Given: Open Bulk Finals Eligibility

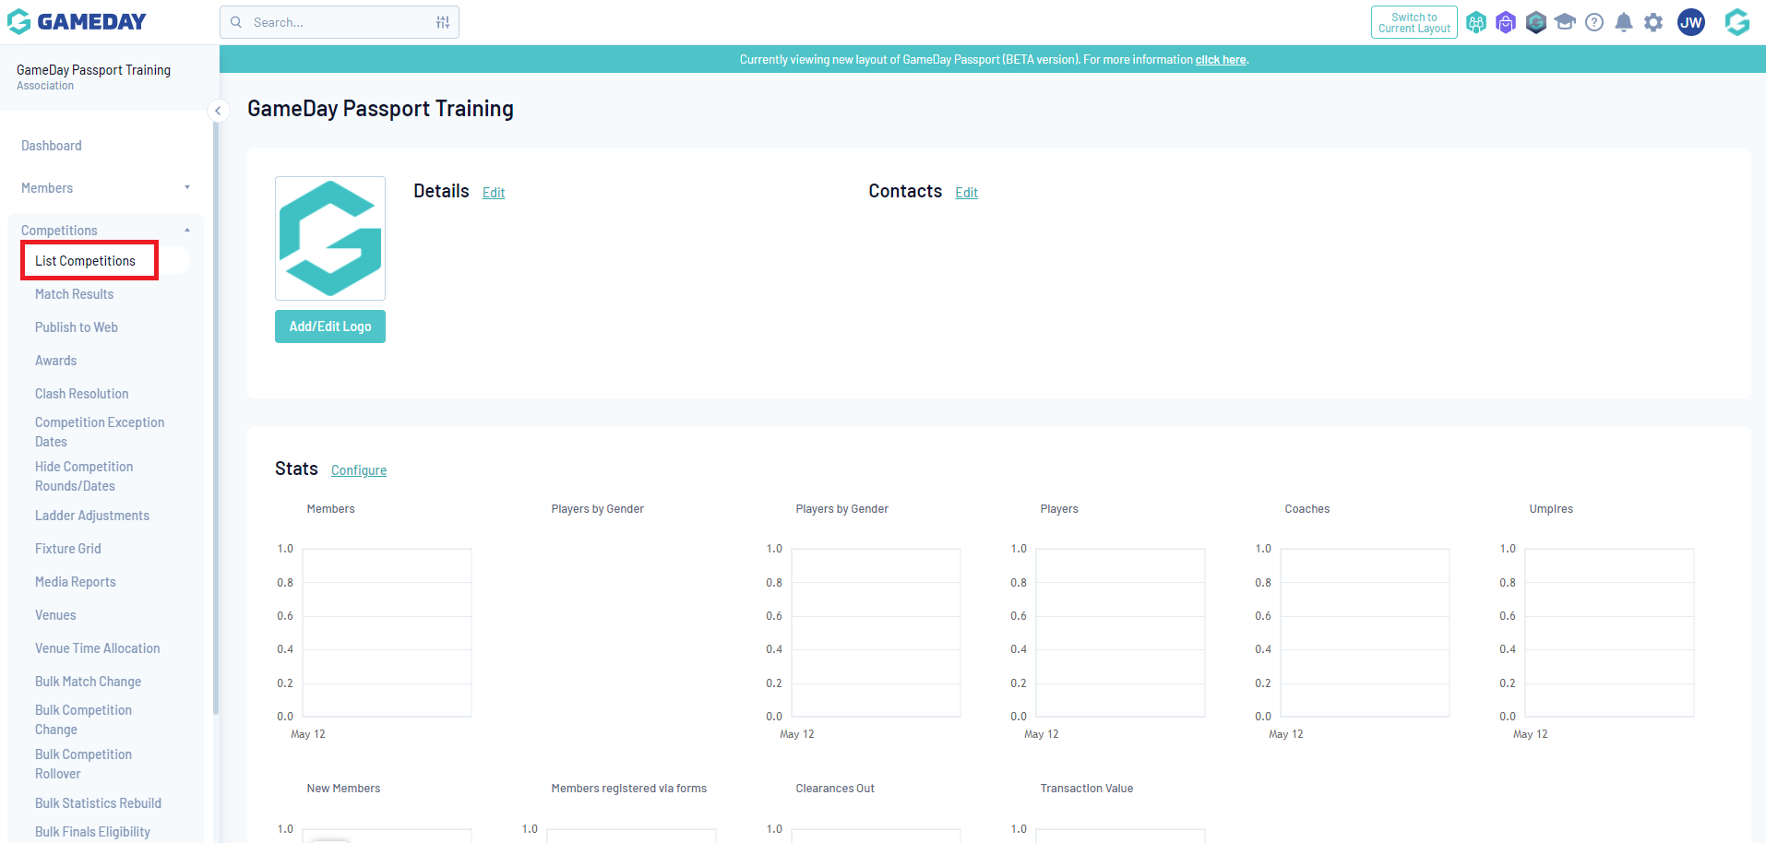Looking at the screenshot, I should pos(93,832).
